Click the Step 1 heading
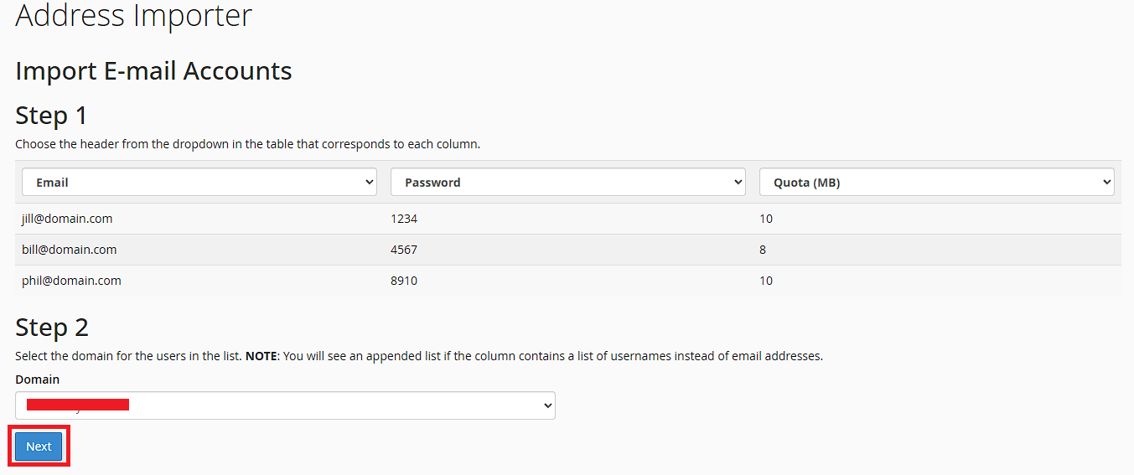This screenshot has width=1134, height=475. [51, 116]
